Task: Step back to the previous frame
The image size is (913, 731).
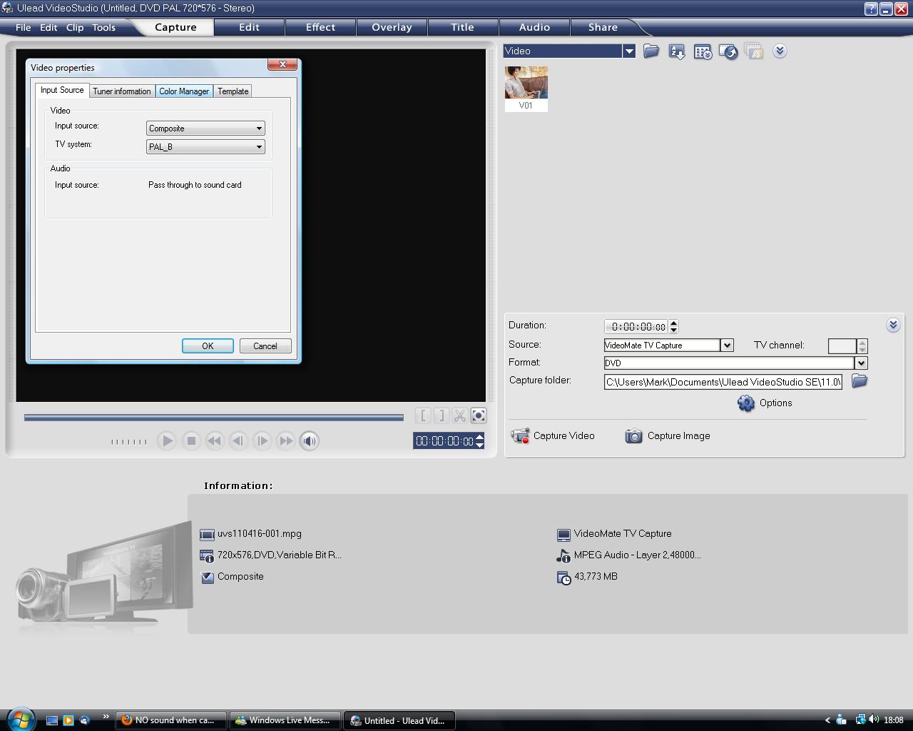Action: coord(238,440)
